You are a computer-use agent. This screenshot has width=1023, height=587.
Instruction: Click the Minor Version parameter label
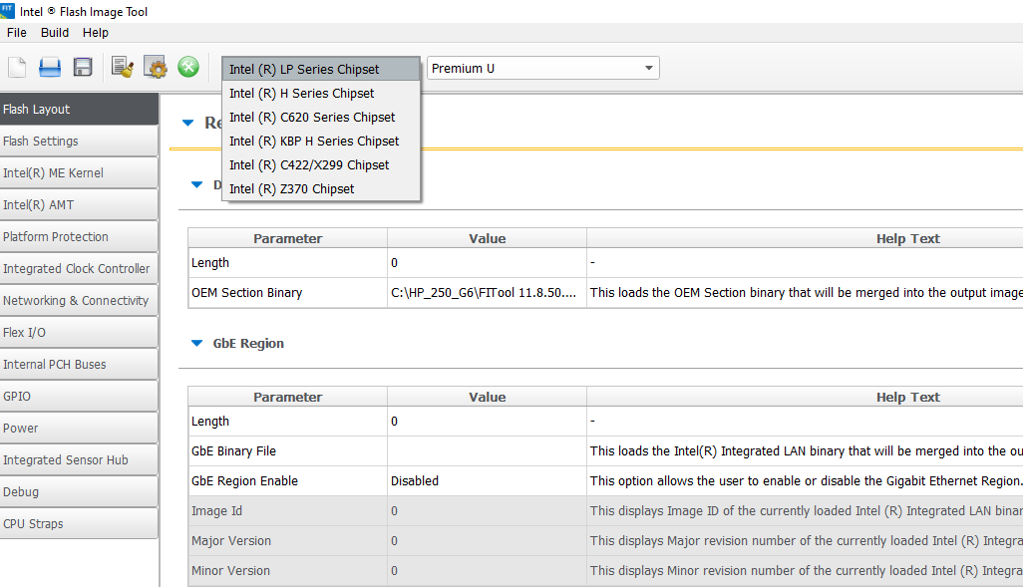tap(230, 571)
